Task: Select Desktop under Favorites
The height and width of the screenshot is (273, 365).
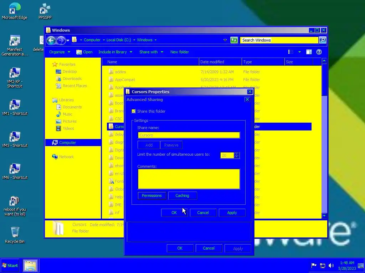Action: [66, 71]
